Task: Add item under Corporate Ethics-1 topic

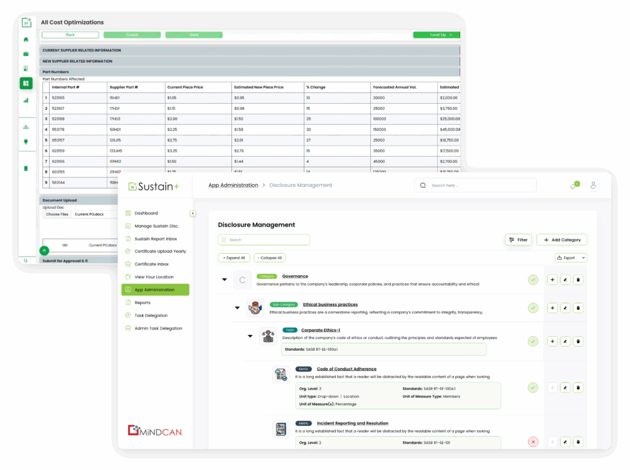Action: [552, 341]
